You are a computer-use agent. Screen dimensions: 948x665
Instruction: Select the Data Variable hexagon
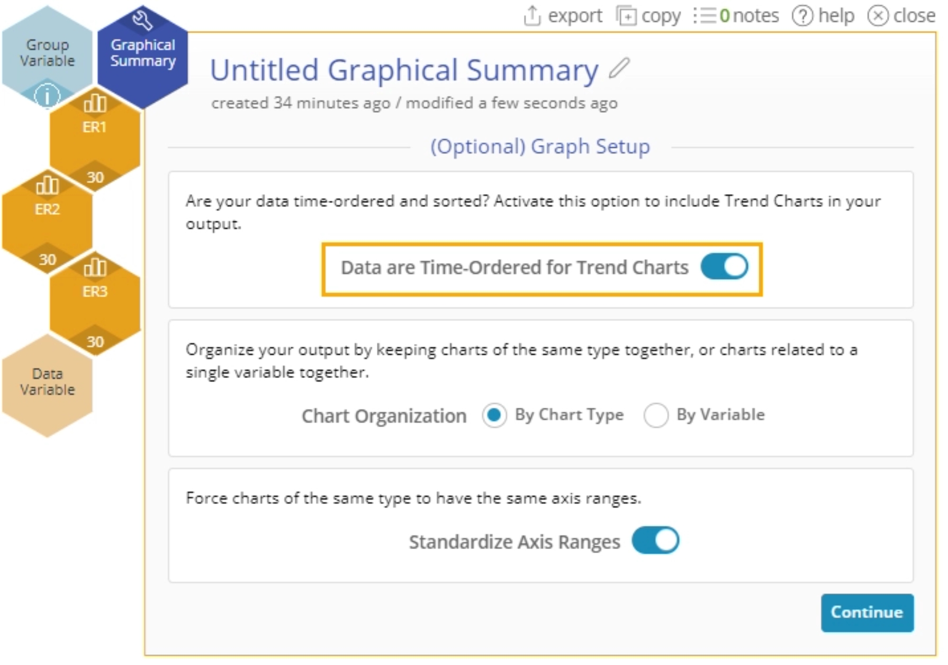(47, 381)
